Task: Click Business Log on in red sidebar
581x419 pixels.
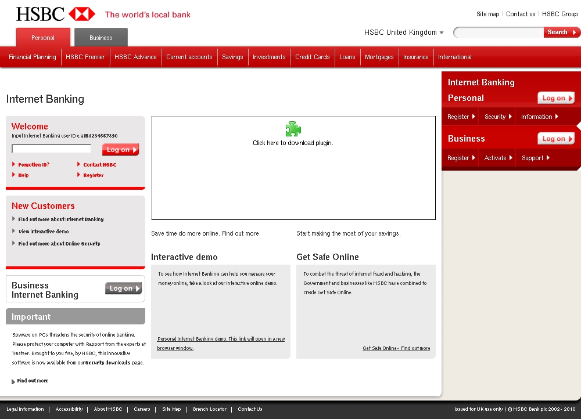Action: pyautogui.click(x=556, y=139)
